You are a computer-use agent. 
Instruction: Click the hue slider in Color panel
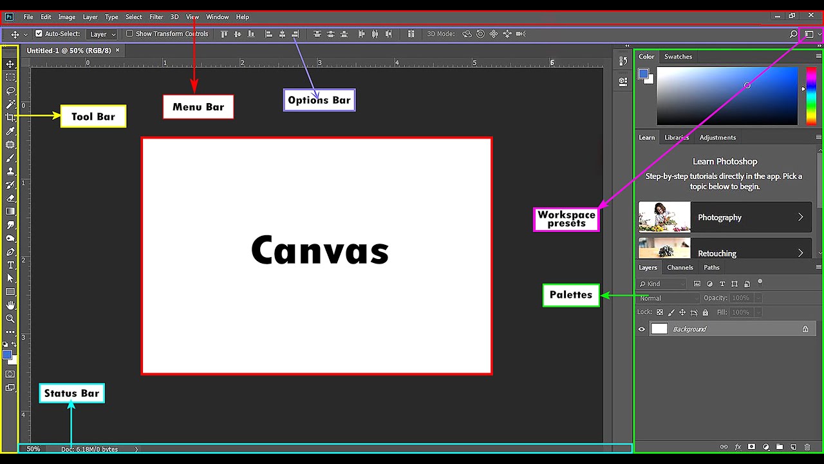click(811, 96)
